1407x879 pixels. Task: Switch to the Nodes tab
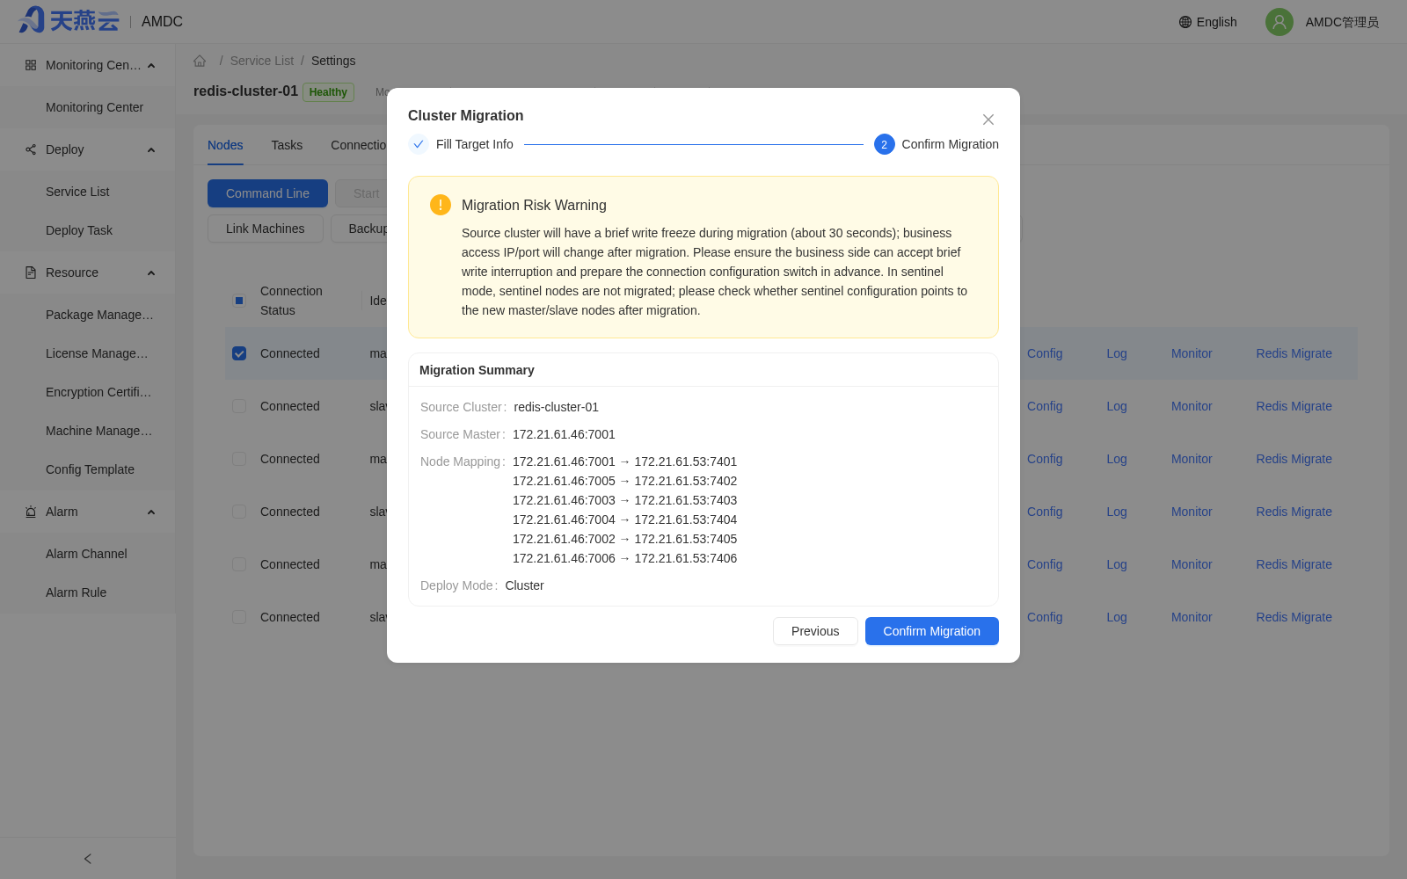(225, 145)
